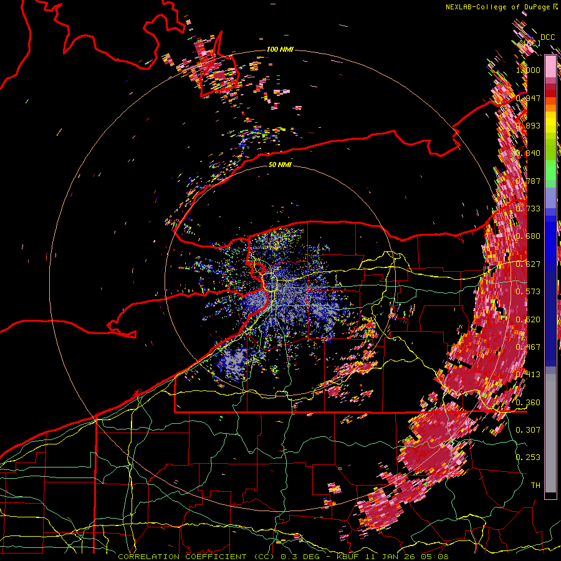Click the DCC product label
The height and width of the screenshot is (561, 561).
[x=547, y=37]
